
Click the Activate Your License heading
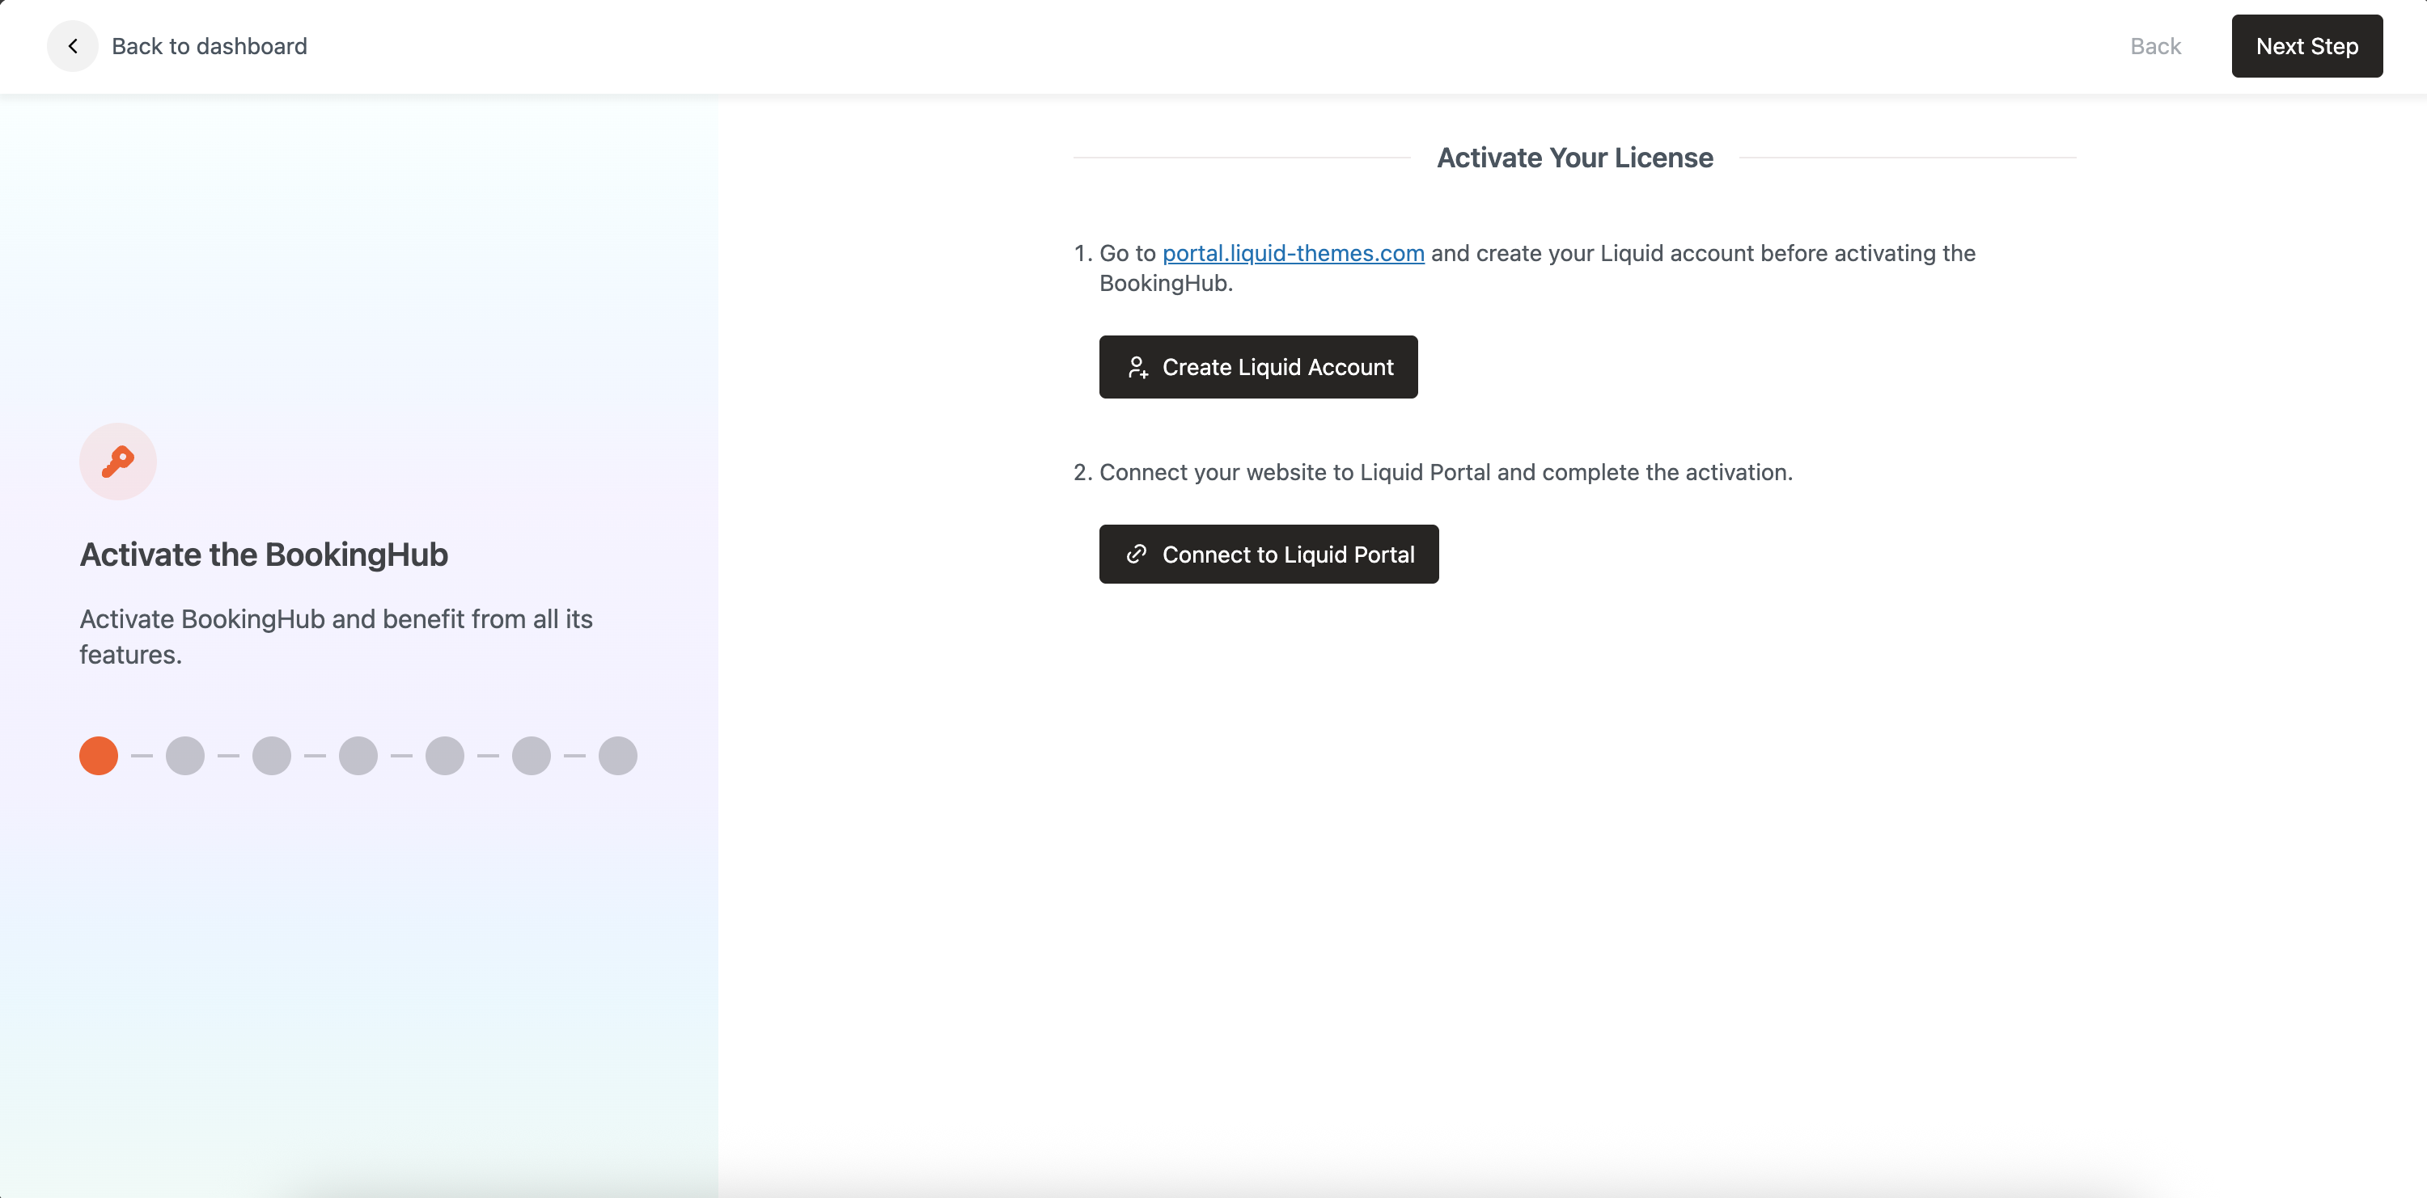(x=1574, y=157)
